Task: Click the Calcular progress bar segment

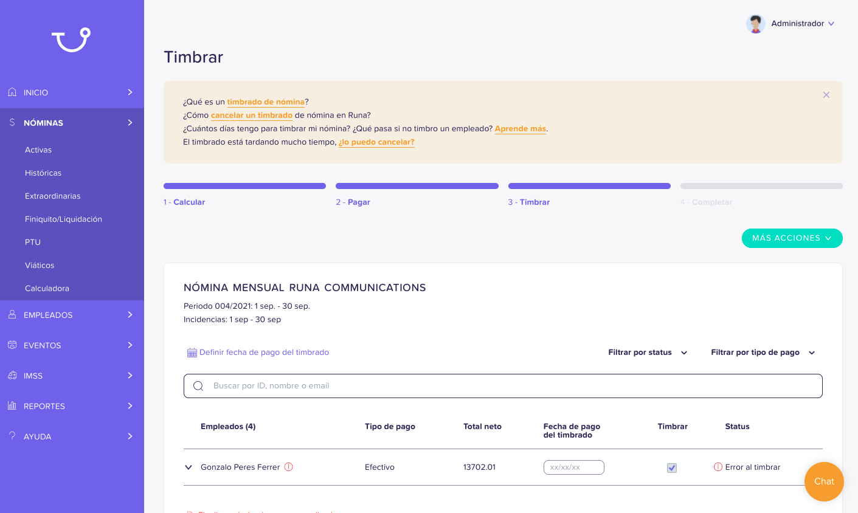Action: coord(244,186)
